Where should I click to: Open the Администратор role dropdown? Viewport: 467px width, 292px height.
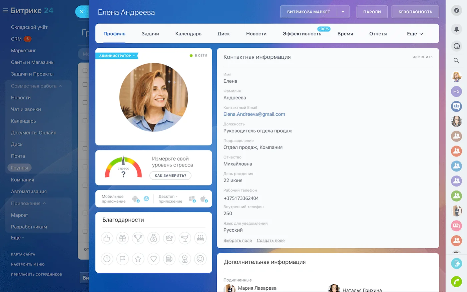pyautogui.click(x=117, y=56)
